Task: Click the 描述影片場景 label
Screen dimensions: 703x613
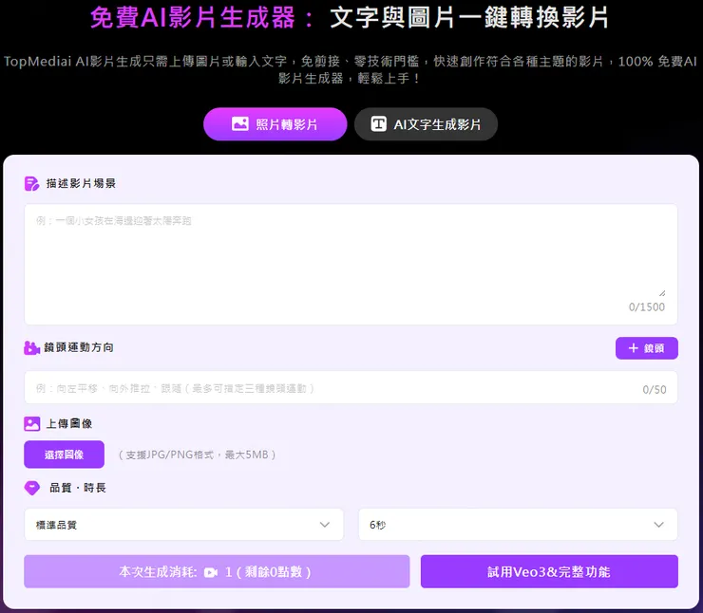Action: coord(81,183)
